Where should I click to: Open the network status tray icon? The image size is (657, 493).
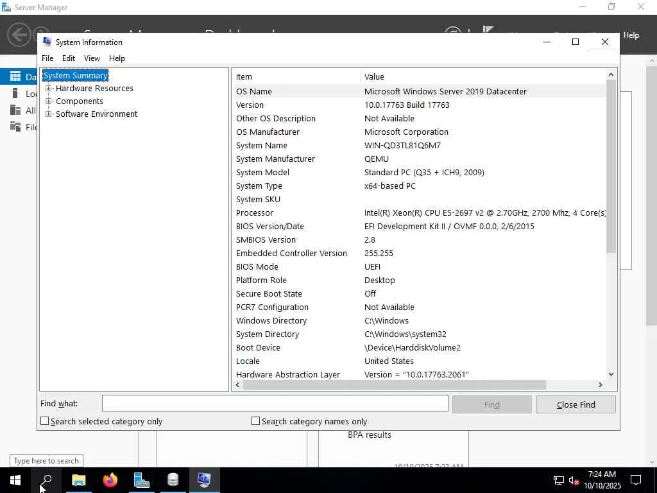[559, 480]
